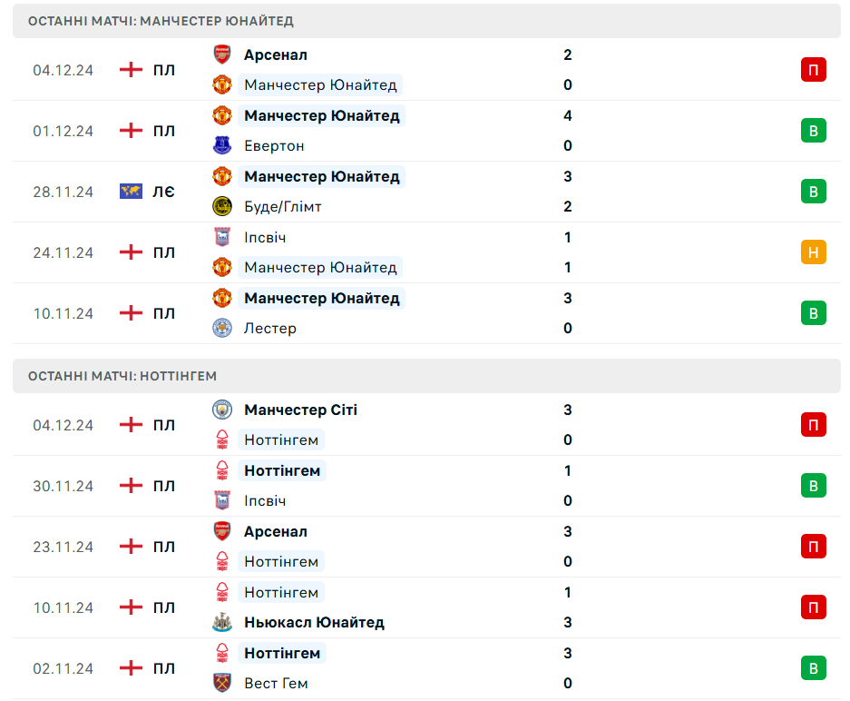This screenshot has width=850, height=701.
Task: Click the red П badge for the Manchester City match
Action: pyautogui.click(x=813, y=425)
